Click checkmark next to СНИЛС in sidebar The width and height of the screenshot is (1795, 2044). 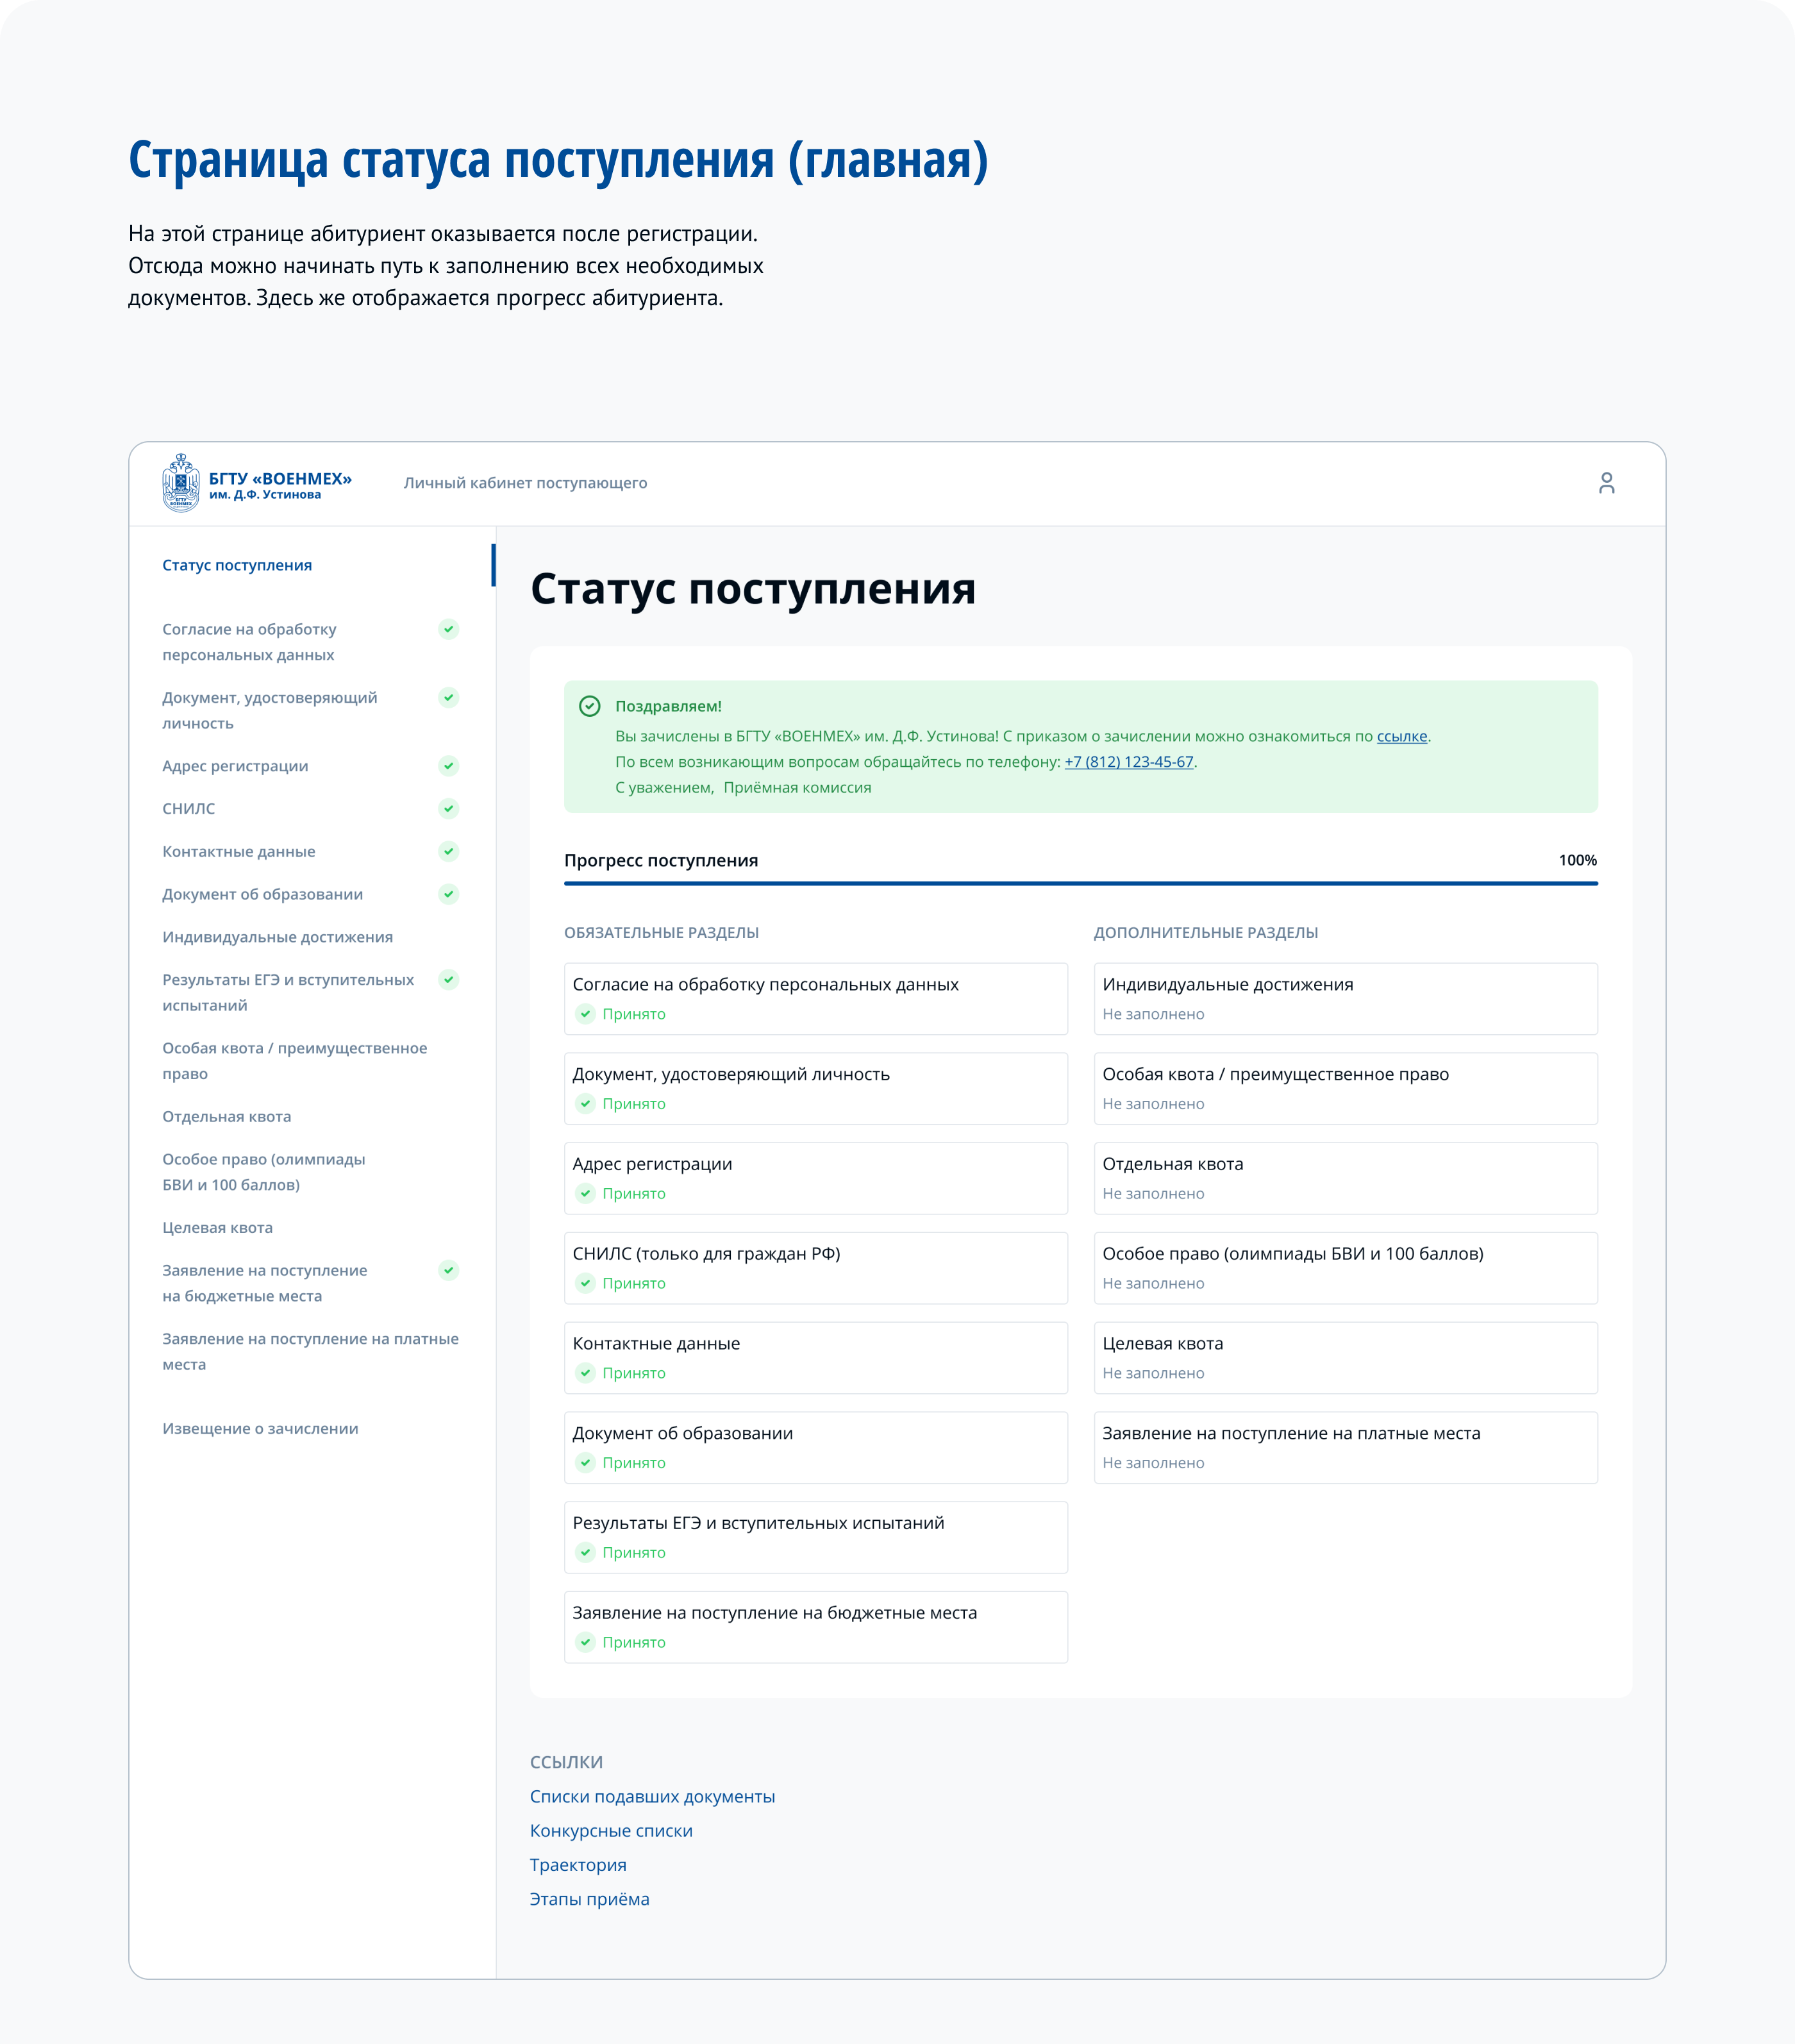click(x=449, y=808)
